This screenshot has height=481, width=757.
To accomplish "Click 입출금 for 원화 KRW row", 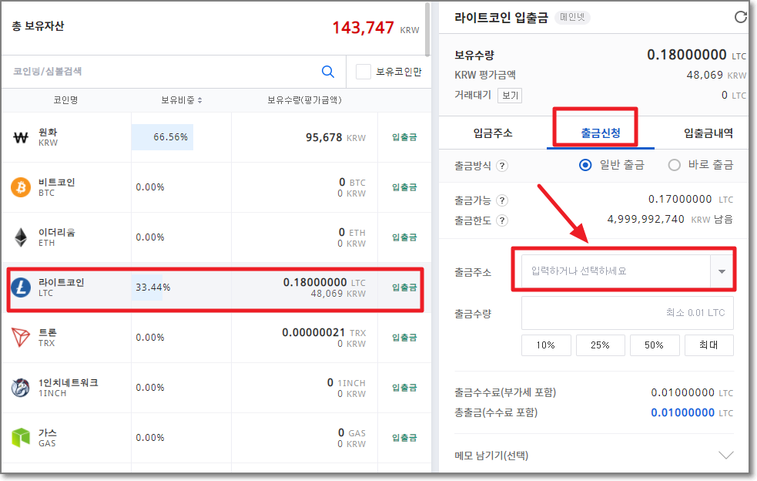I will pos(404,137).
